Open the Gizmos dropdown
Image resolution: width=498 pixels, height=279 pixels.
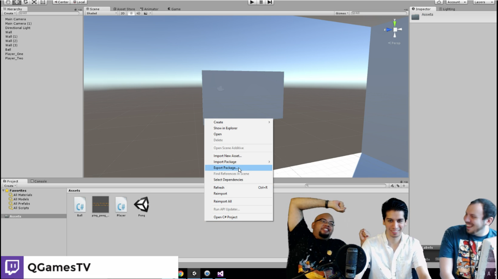click(342, 13)
